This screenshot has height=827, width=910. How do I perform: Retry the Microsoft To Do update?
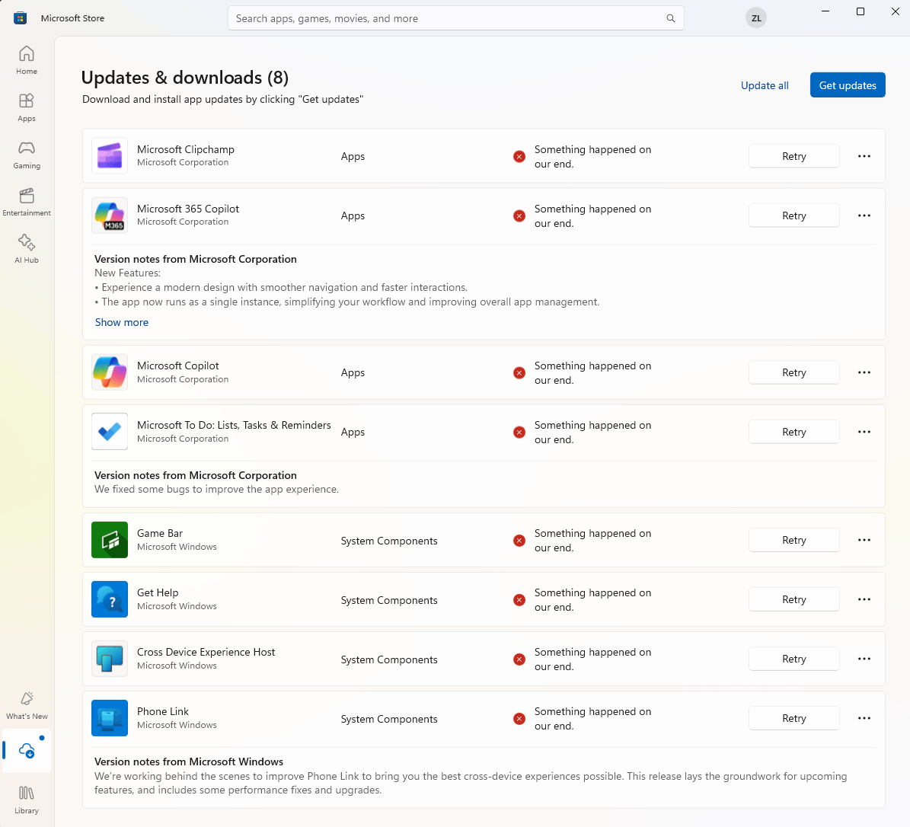point(794,432)
